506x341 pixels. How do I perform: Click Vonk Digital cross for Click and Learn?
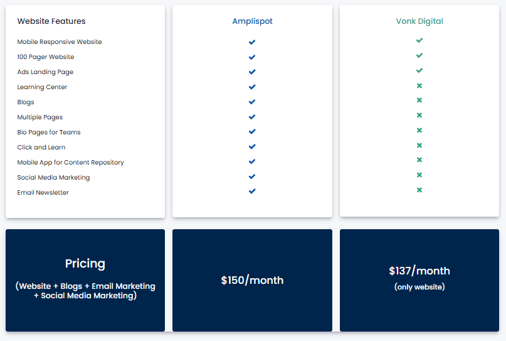(x=419, y=146)
